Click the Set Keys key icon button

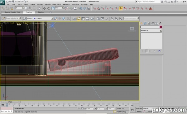pos(133,110)
